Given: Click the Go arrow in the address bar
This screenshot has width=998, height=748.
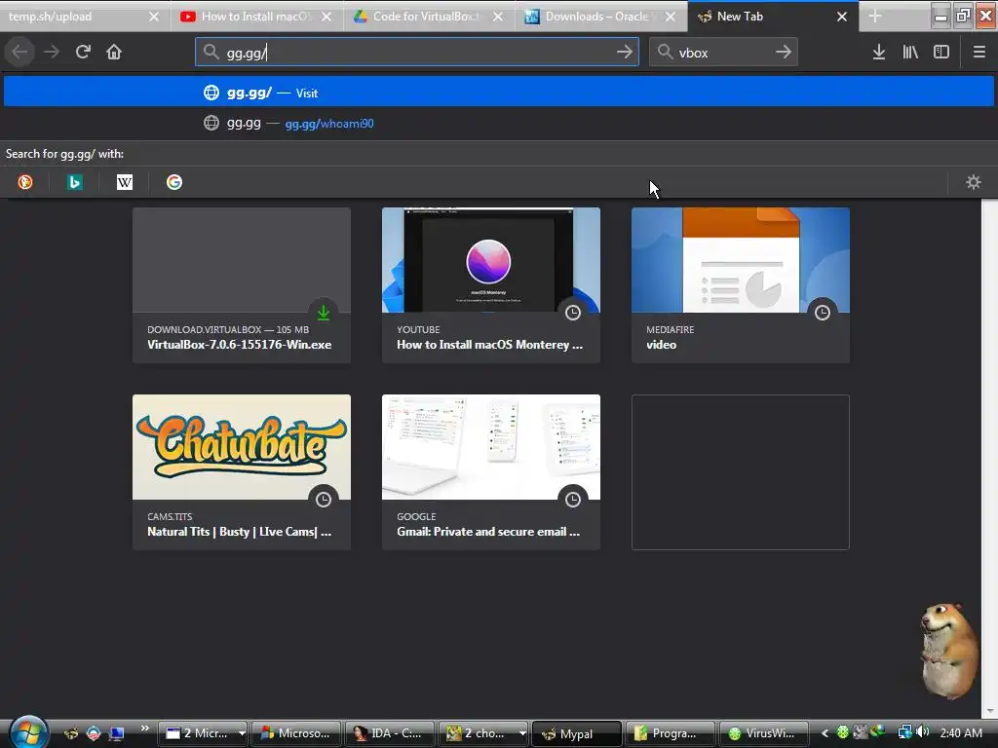Looking at the screenshot, I should click(625, 53).
